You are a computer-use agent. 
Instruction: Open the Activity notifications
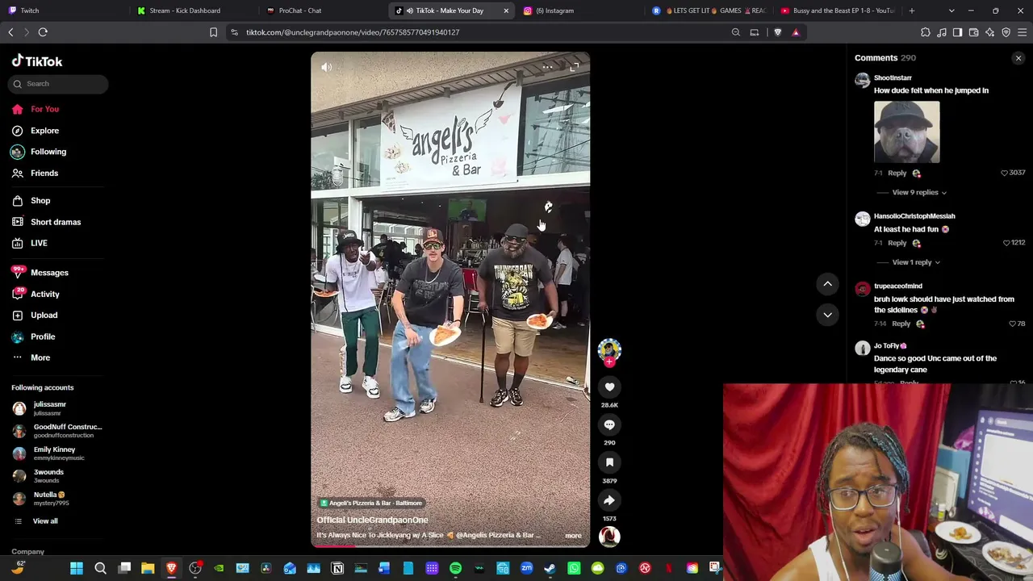45,295
